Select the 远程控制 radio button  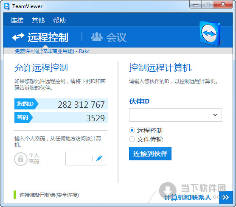[x=132, y=130]
